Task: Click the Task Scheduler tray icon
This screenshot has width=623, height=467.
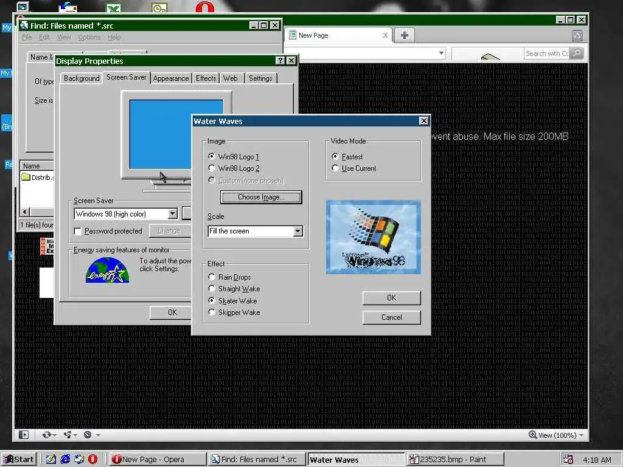Action: click(x=568, y=460)
